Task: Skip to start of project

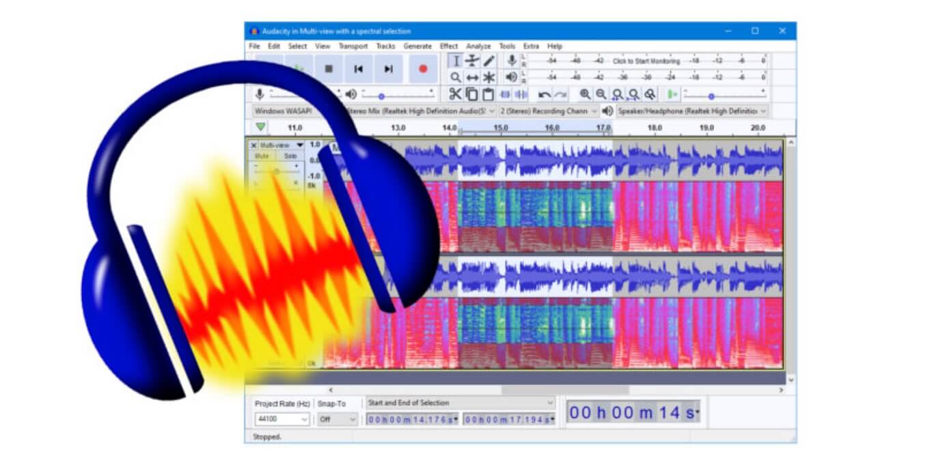Action: click(358, 69)
